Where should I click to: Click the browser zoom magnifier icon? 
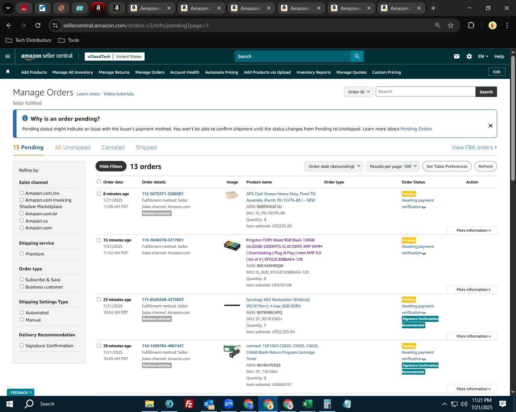pyautogui.click(x=438, y=25)
